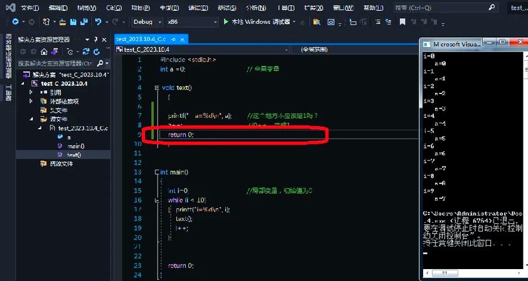Click the Solution Explorer Home icon

click(44, 52)
